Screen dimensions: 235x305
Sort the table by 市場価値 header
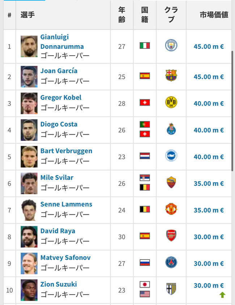(214, 15)
